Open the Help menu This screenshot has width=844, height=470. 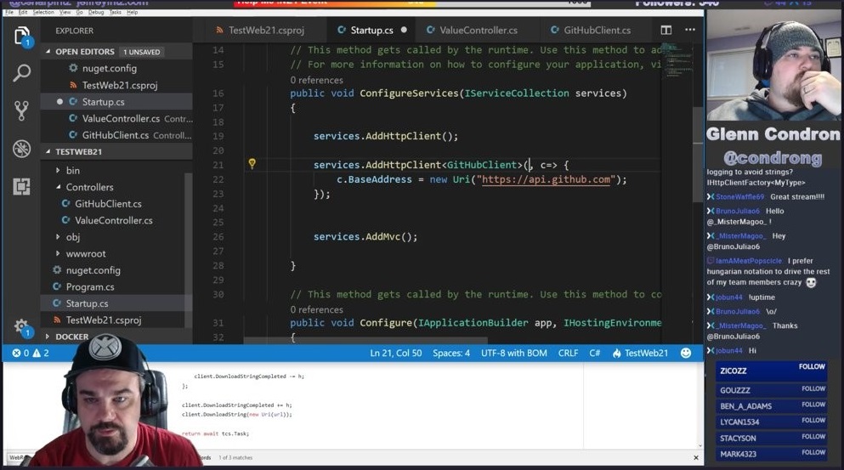click(132, 12)
